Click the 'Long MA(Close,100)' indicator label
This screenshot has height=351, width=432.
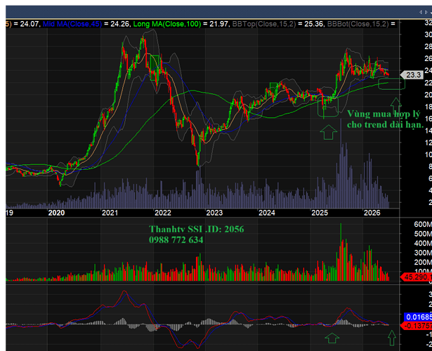167,24
